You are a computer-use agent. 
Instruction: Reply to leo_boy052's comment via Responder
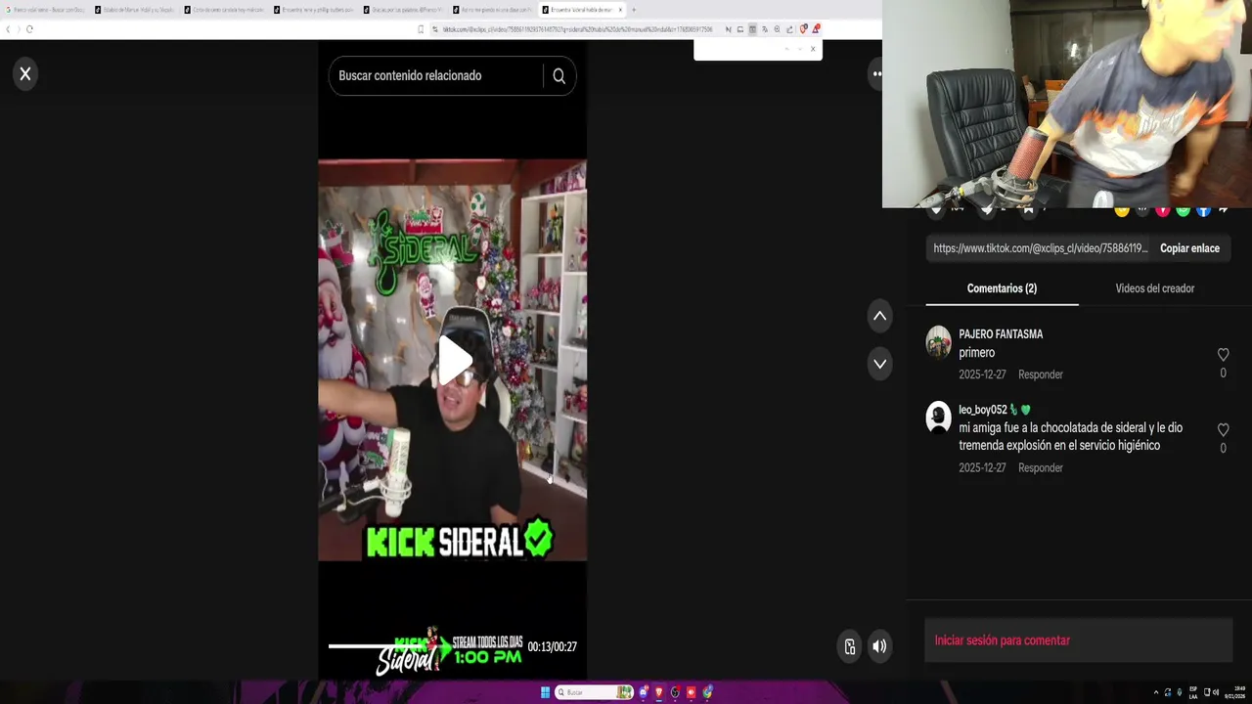pos(1041,468)
